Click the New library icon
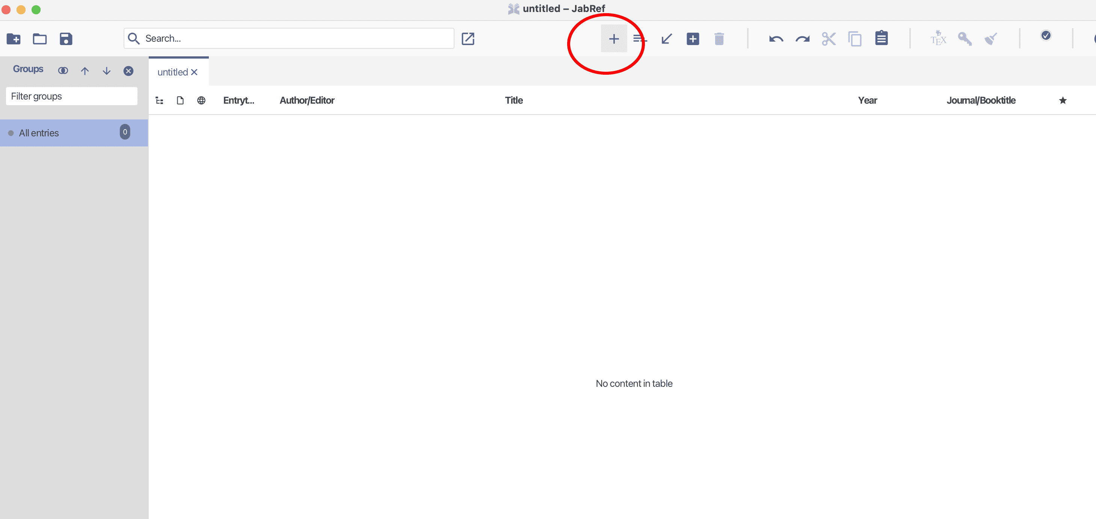1096x519 pixels. coord(14,39)
